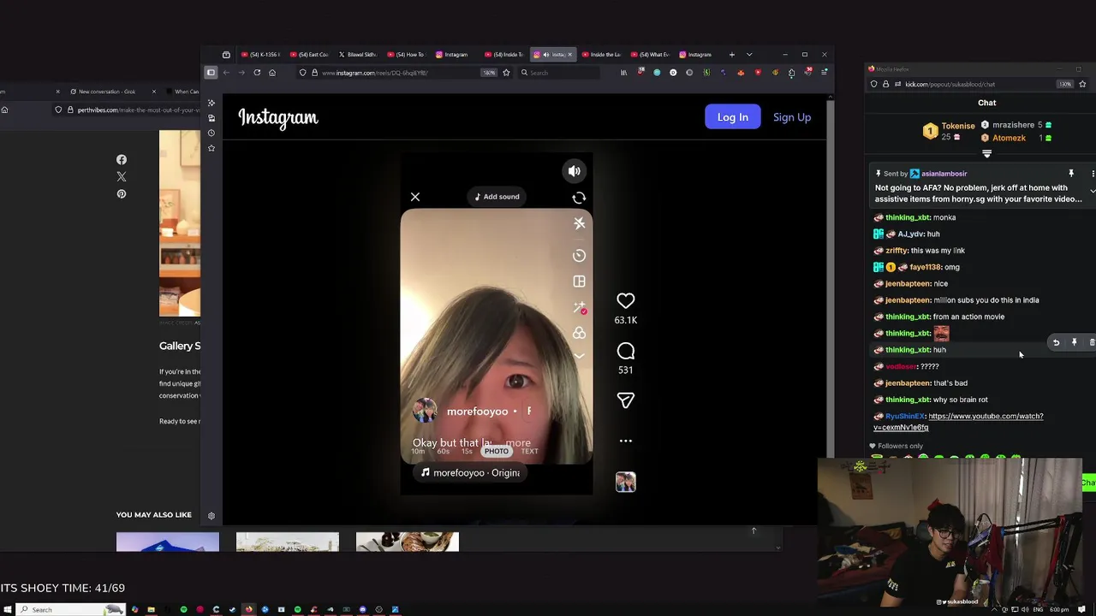Open the layout grid icon in reel
The image size is (1096, 616).
click(580, 281)
